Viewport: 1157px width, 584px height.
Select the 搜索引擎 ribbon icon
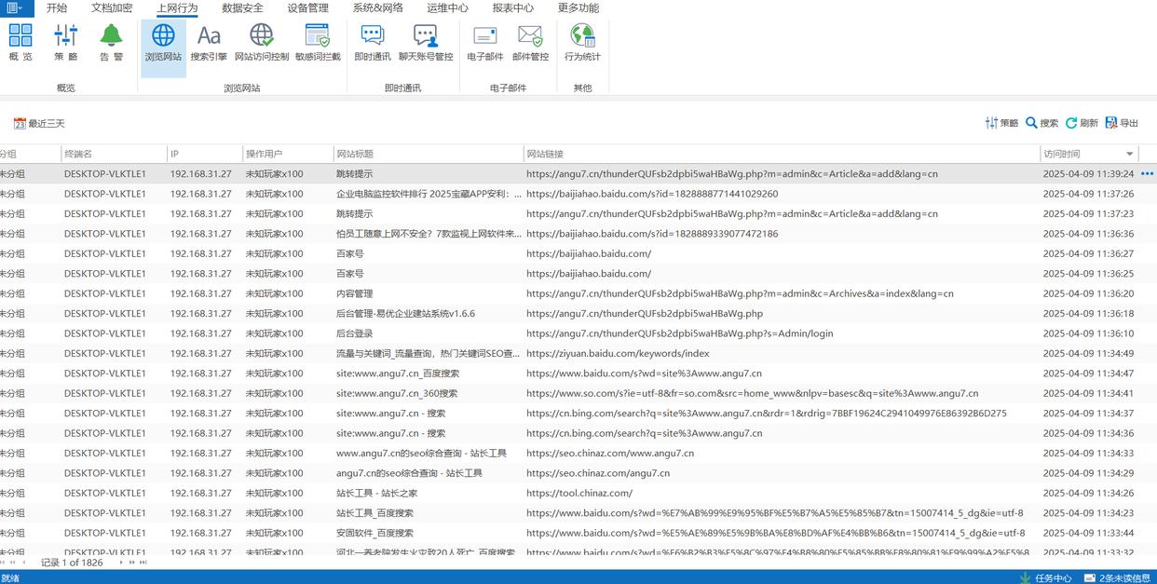coord(209,43)
